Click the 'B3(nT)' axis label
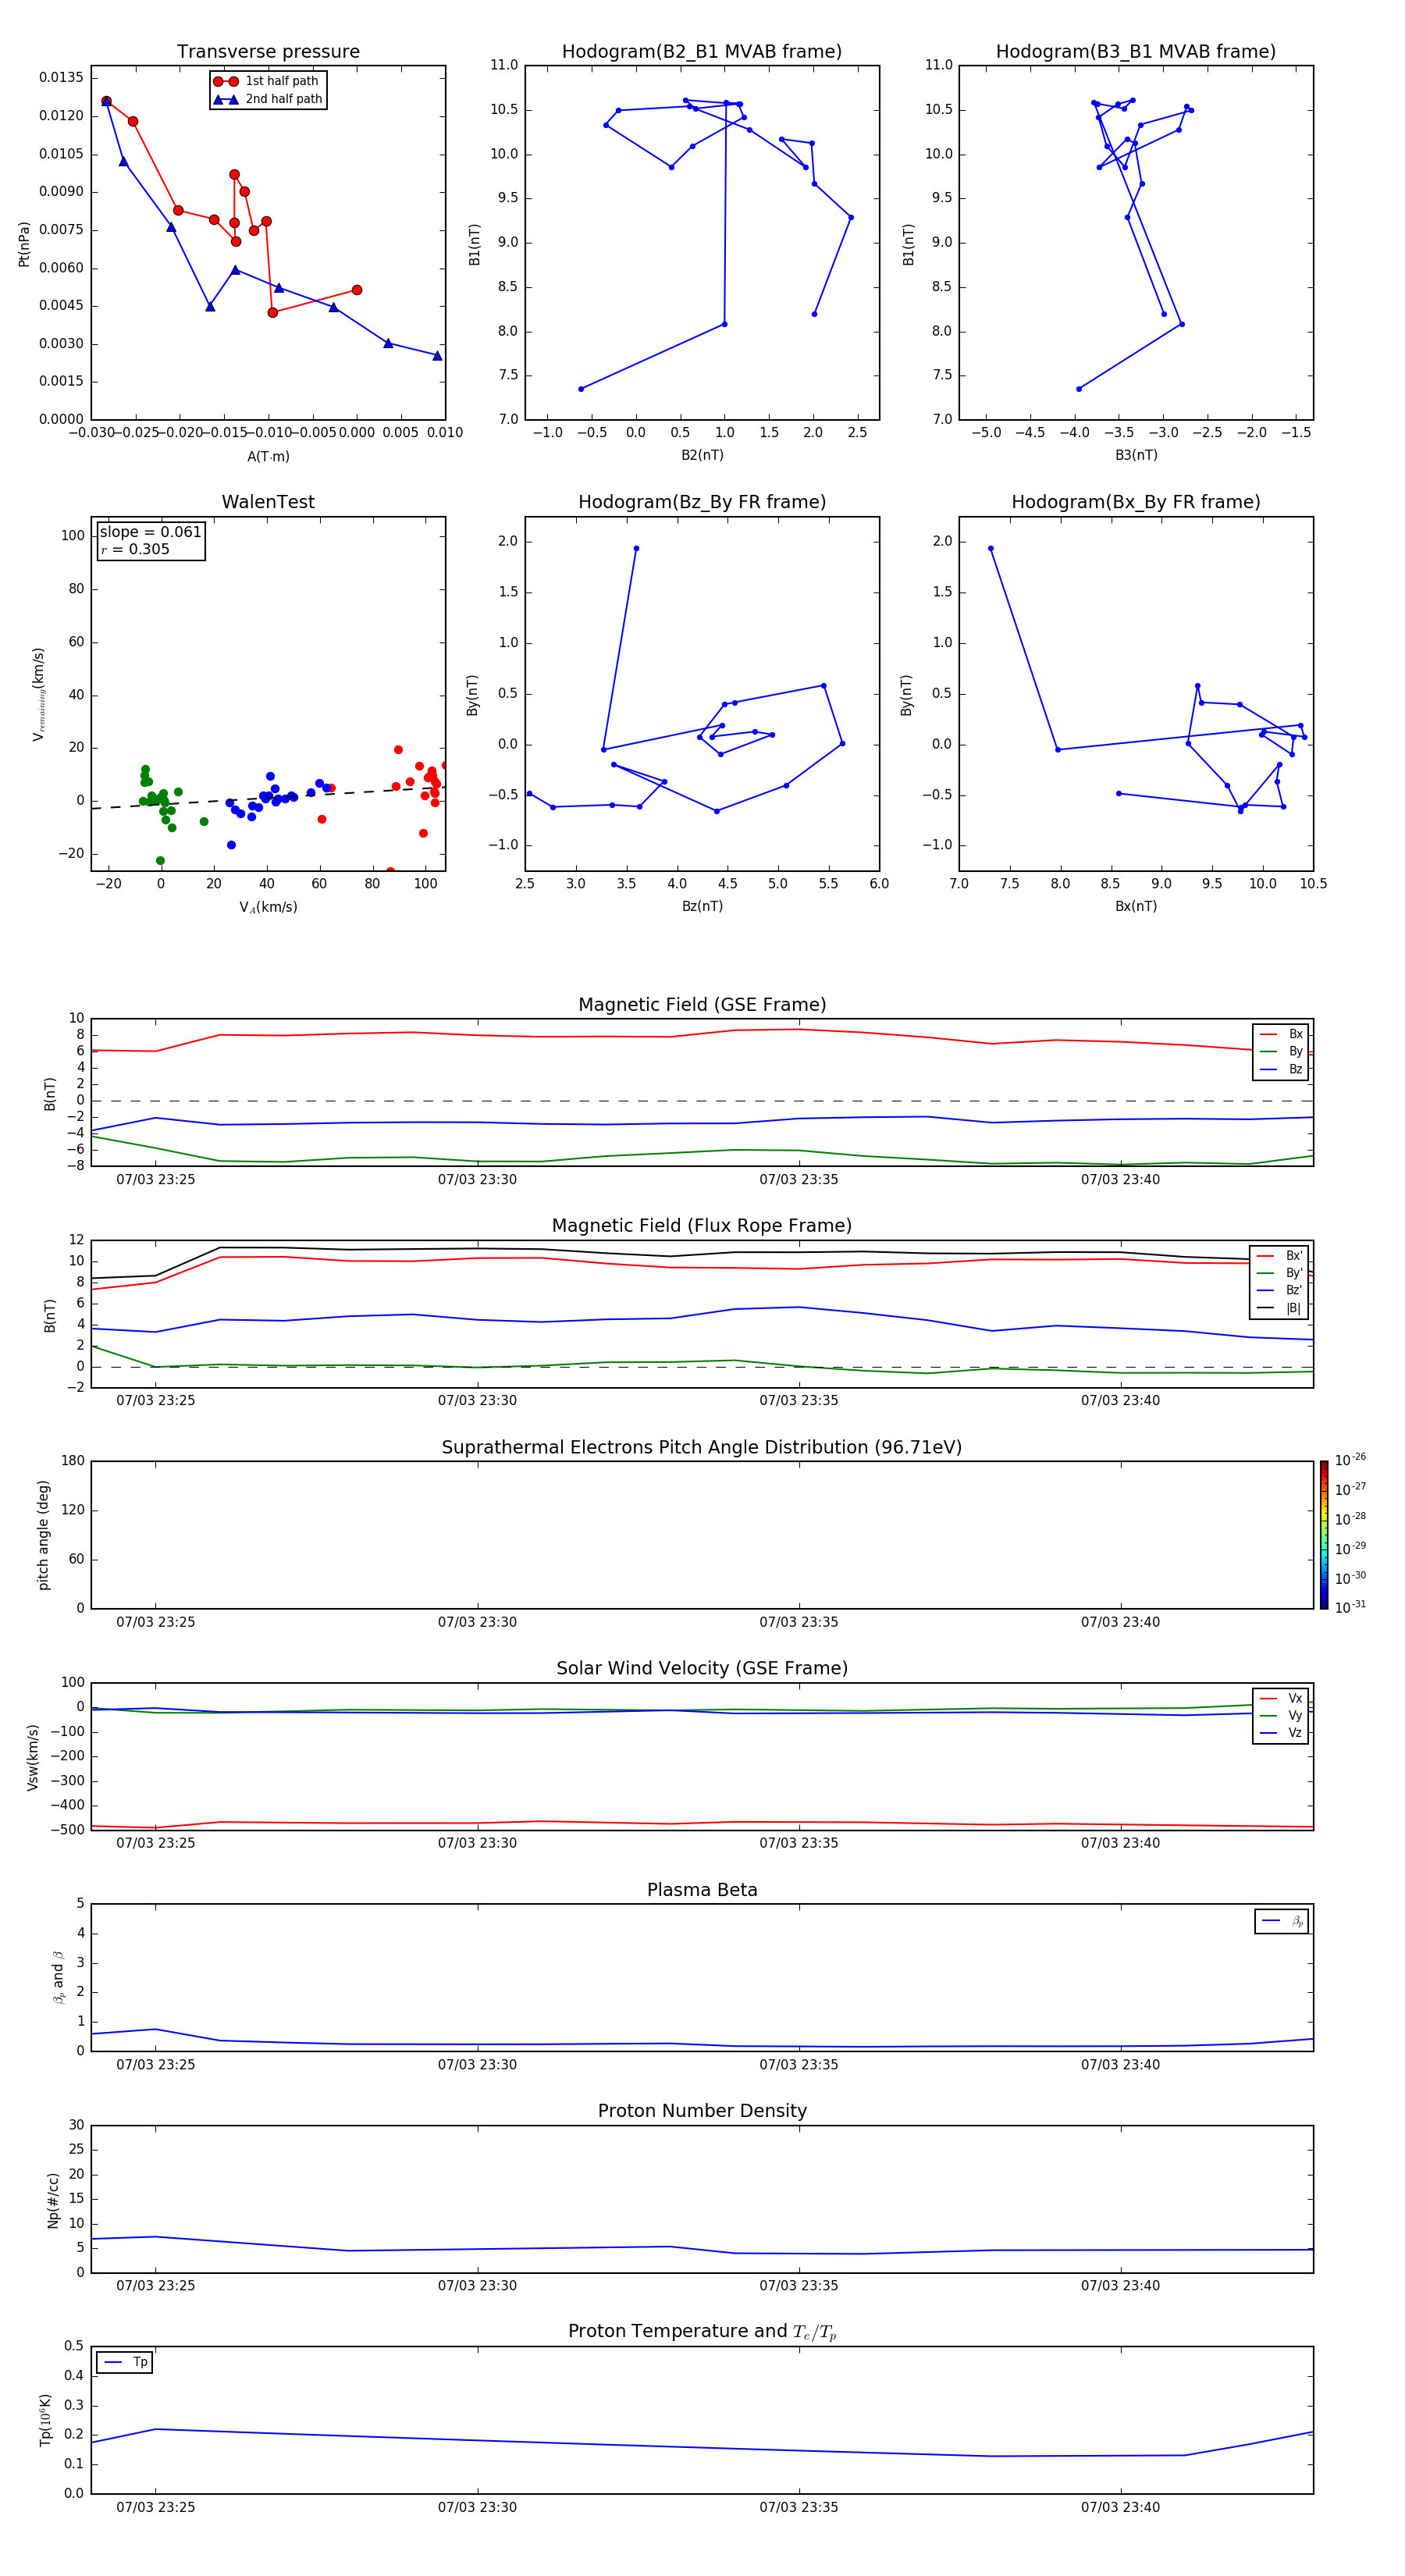1405x2576 pixels. [1136, 455]
